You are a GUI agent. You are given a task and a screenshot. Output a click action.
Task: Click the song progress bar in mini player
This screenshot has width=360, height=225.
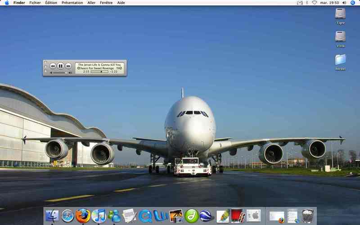coord(99,72)
